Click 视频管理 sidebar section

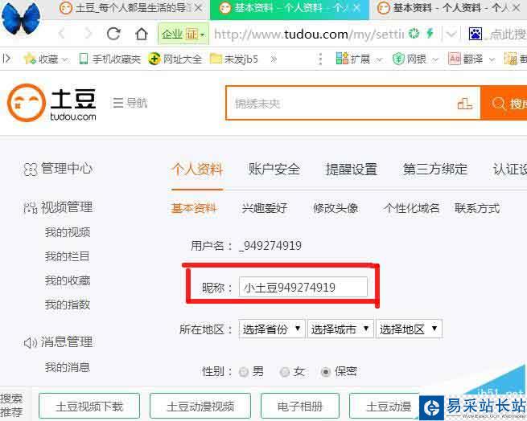[x=58, y=207]
